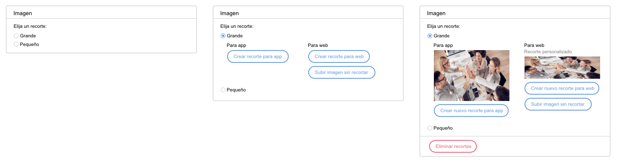Viewport: 618px width, 167px height.
Task: Click Subir imagen sin recortar under Crear recorte para web
Action: (x=342, y=72)
